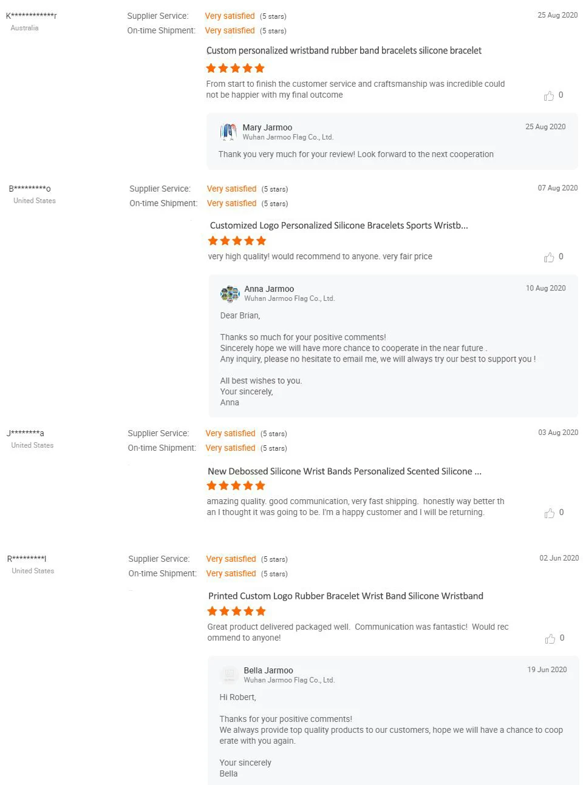
Task: Click Bella Jarmoo's profile avatar
Action: point(230,675)
